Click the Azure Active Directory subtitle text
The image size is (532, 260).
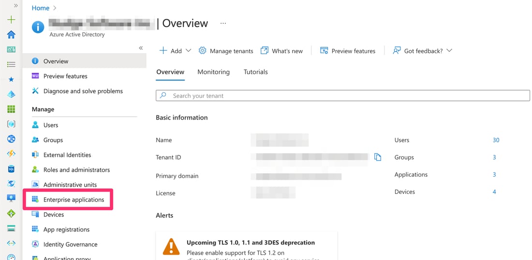click(77, 35)
